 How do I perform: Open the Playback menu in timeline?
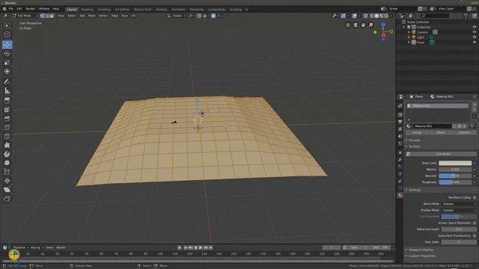click(20, 247)
